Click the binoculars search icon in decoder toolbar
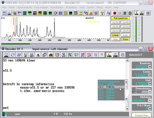This screenshot has height=118, width=154. point(51,55)
